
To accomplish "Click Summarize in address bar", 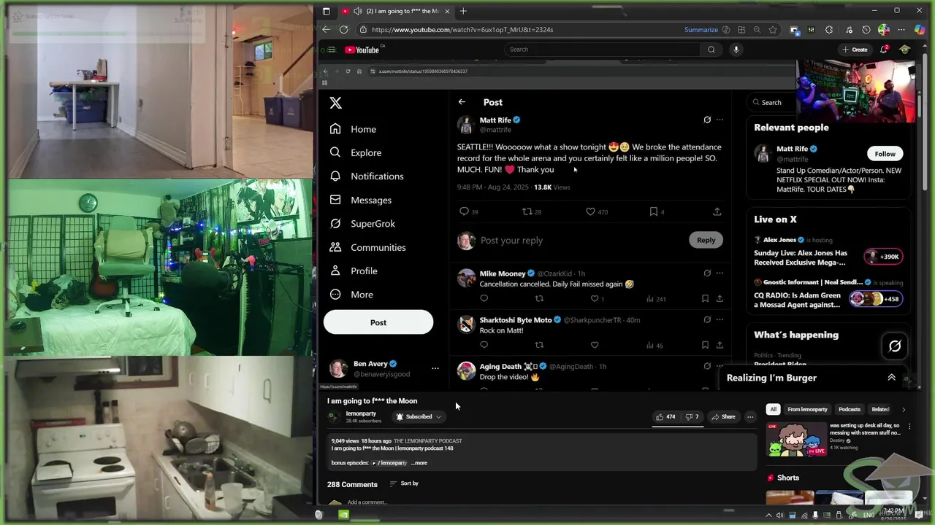I will [701, 30].
